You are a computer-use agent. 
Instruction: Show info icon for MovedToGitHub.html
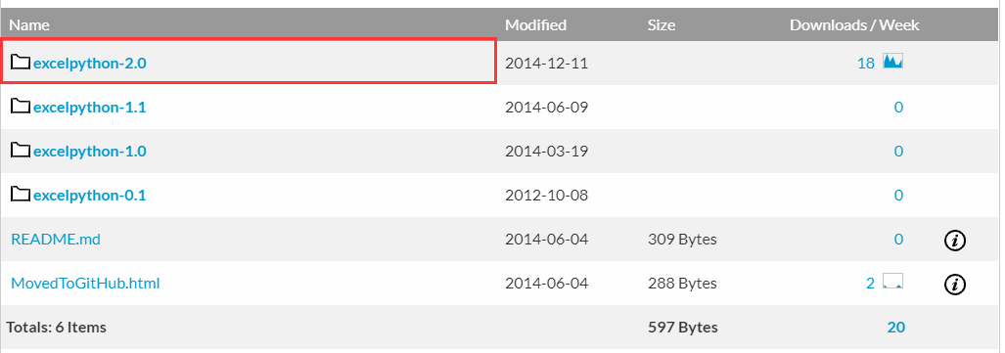955,284
